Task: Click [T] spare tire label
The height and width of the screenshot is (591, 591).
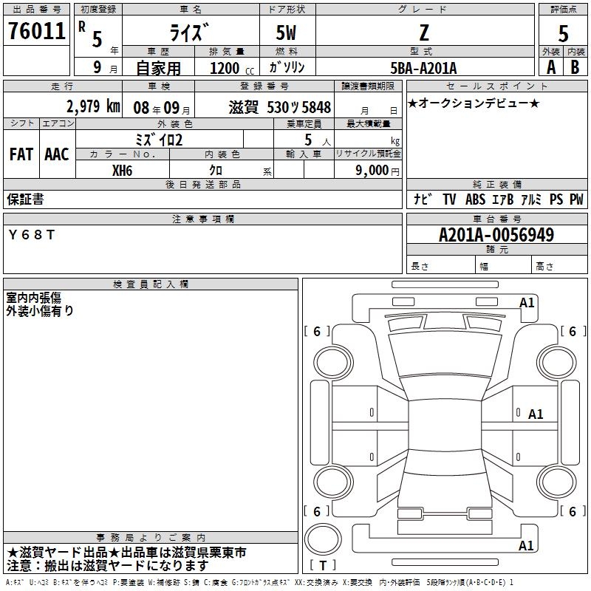Action: pyautogui.click(x=323, y=566)
